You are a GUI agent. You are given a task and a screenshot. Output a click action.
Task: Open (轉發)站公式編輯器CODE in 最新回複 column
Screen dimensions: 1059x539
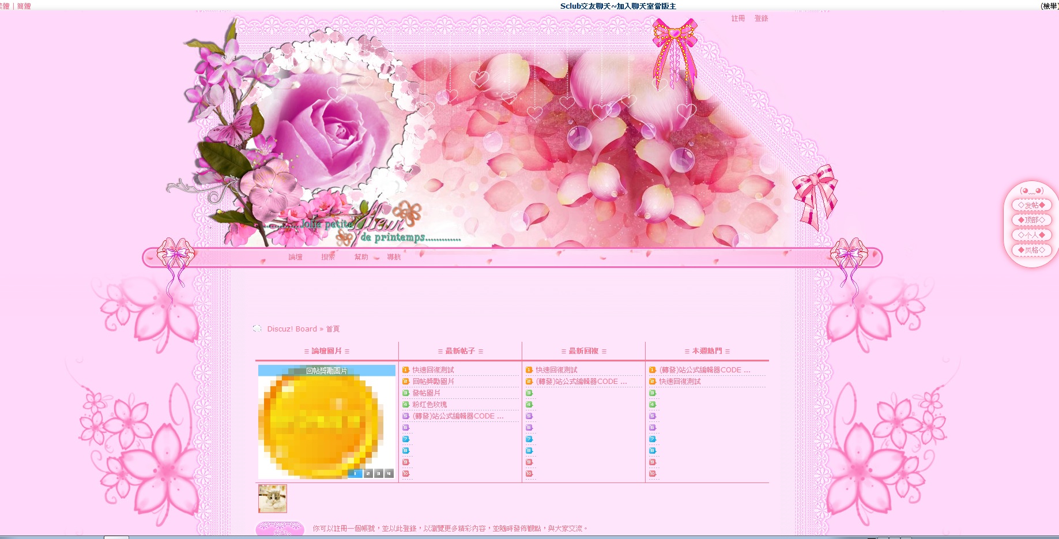click(x=581, y=382)
